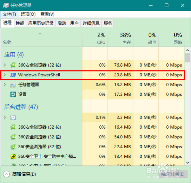Click the 后台进程 (47) group heading

pos(21,107)
